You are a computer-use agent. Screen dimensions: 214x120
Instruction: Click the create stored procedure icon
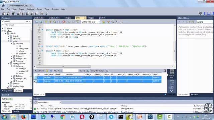click(32, 13)
